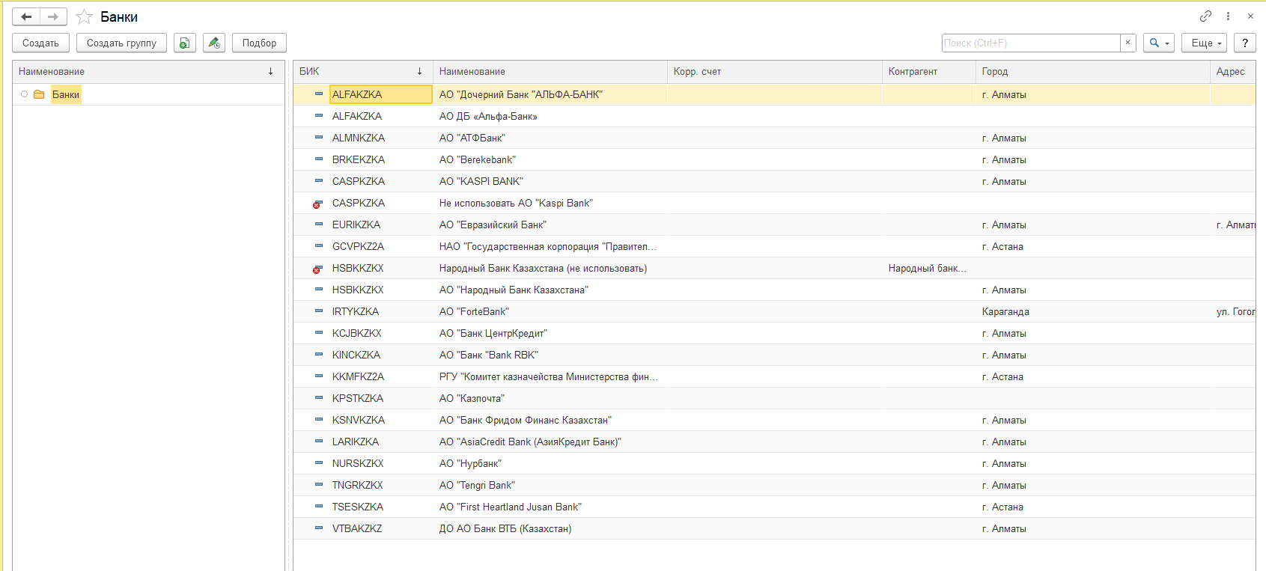Select ДО АО Банк ВТБ (Казахстан) row
Image resolution: width=1266 pixels, height=571 pixels.
774,528
